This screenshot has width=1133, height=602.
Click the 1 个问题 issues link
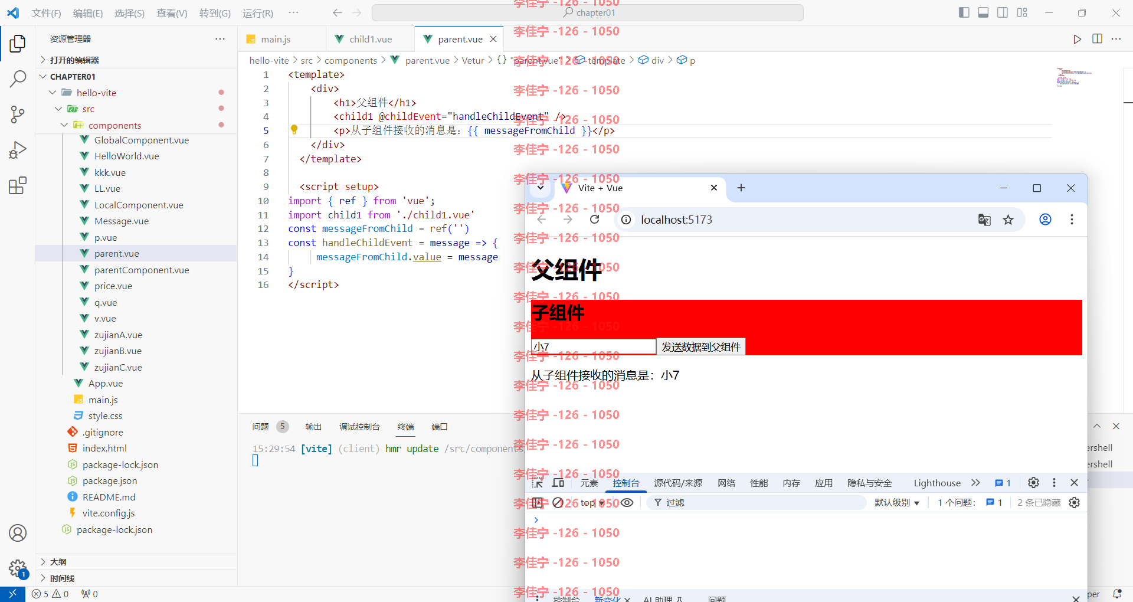click(x=970, y=503)
